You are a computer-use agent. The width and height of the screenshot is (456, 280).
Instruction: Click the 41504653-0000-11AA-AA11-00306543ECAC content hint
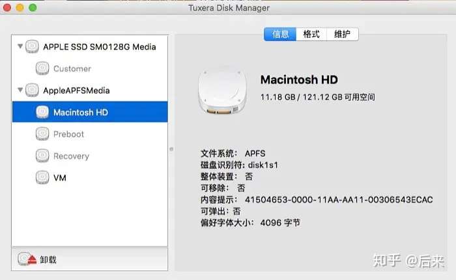point(339,200)
